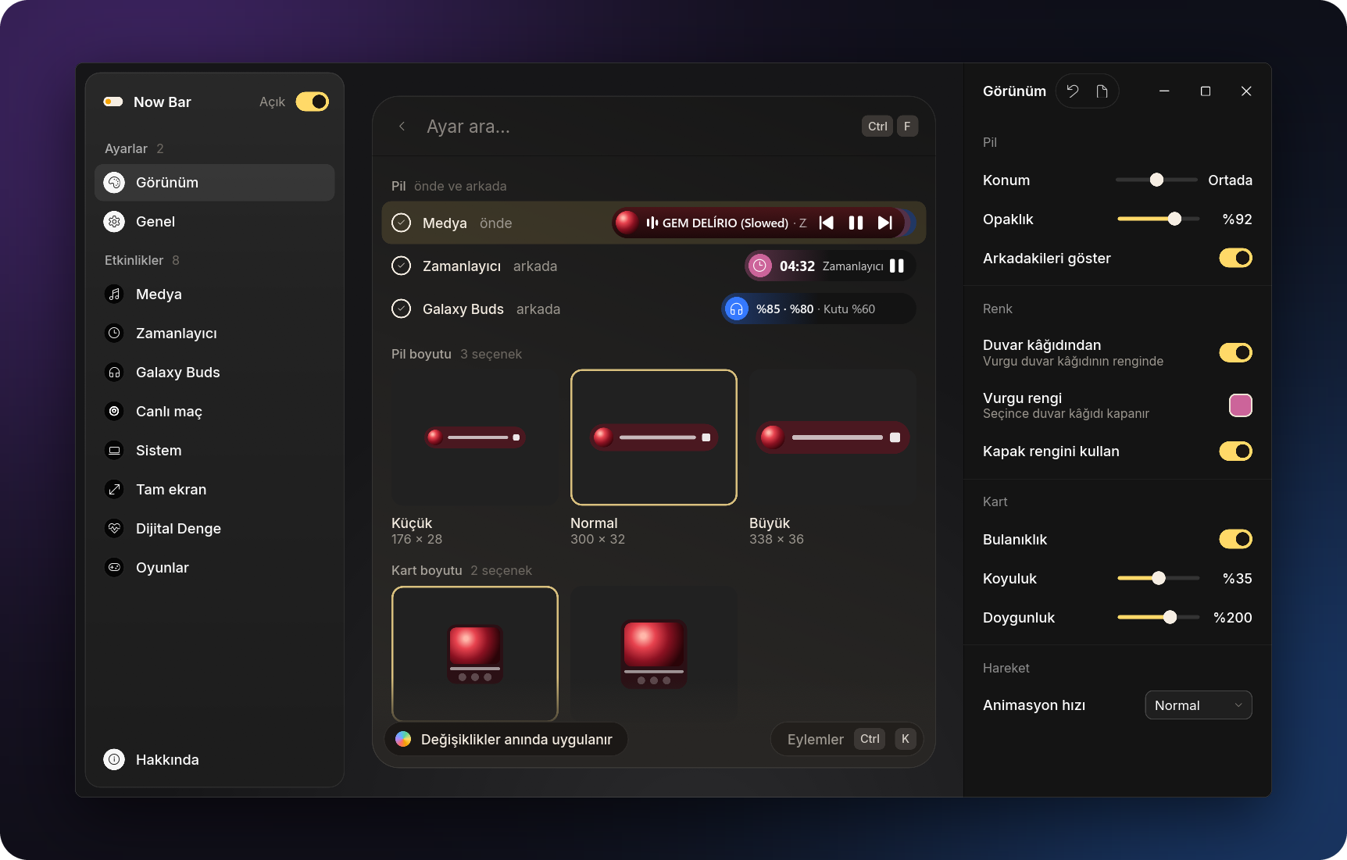Viewport: 1347px width, 860px height.
Task: Click the Hakkında info icon
Action: [114, 759]
